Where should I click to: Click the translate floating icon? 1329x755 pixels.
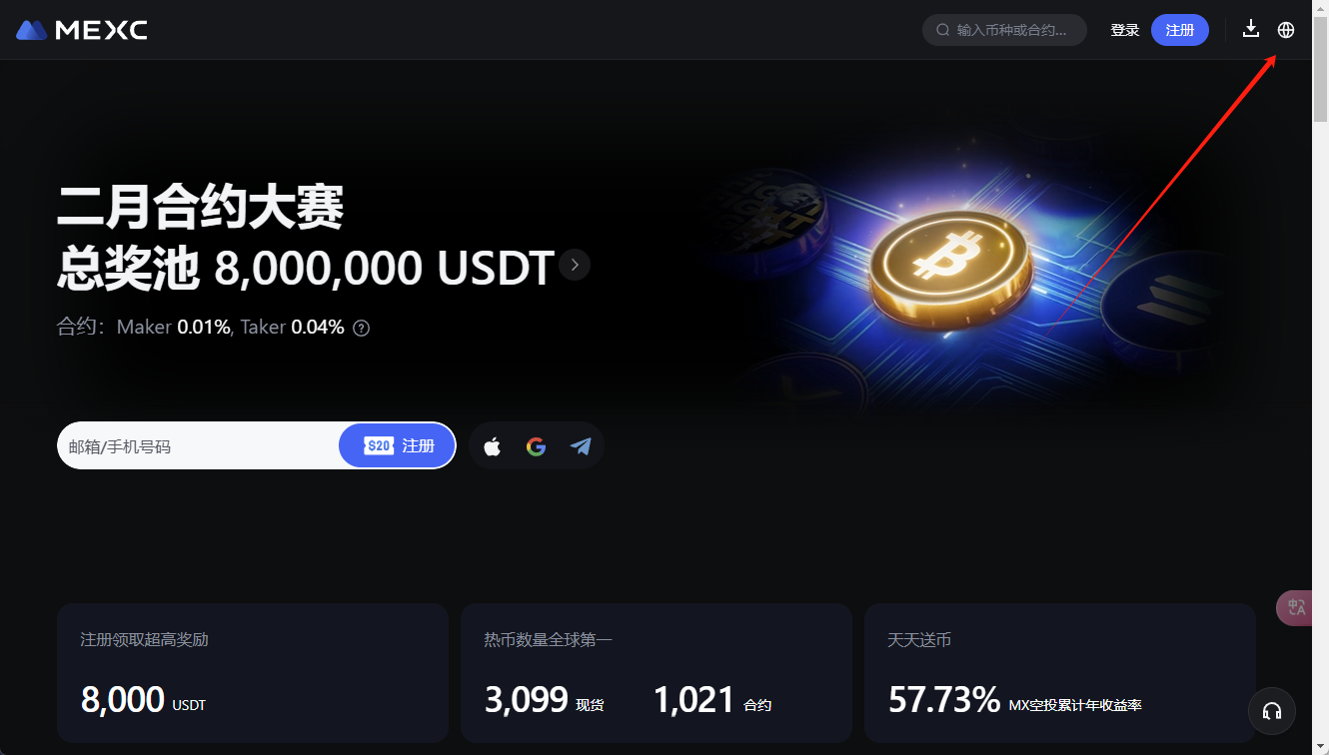click(1296, 608)
